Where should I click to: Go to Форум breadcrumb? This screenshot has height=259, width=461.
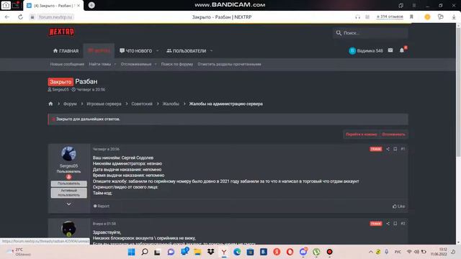tap(70, 104)
